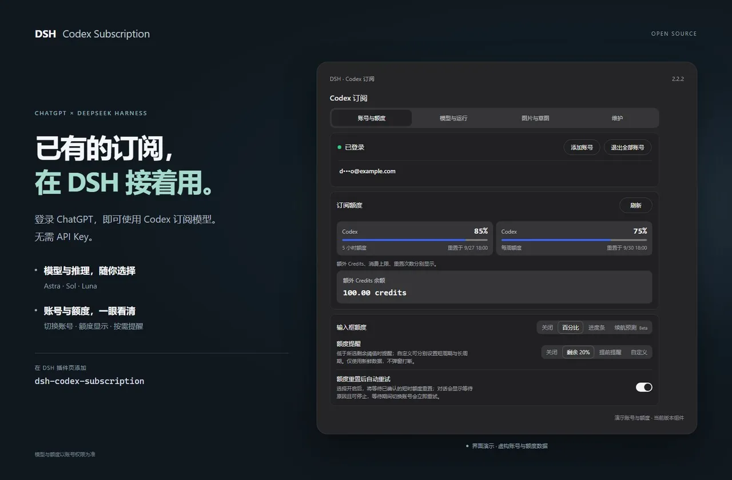This screenshot has width=732, height=480.
Task: Choose the 自定义 reminder option
Action: (639, 353)
